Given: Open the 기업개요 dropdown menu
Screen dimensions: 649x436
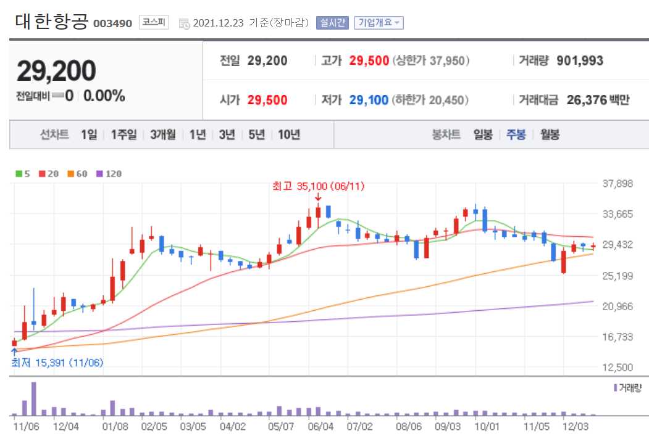Looking at the screenshot, I should point(379,21).
